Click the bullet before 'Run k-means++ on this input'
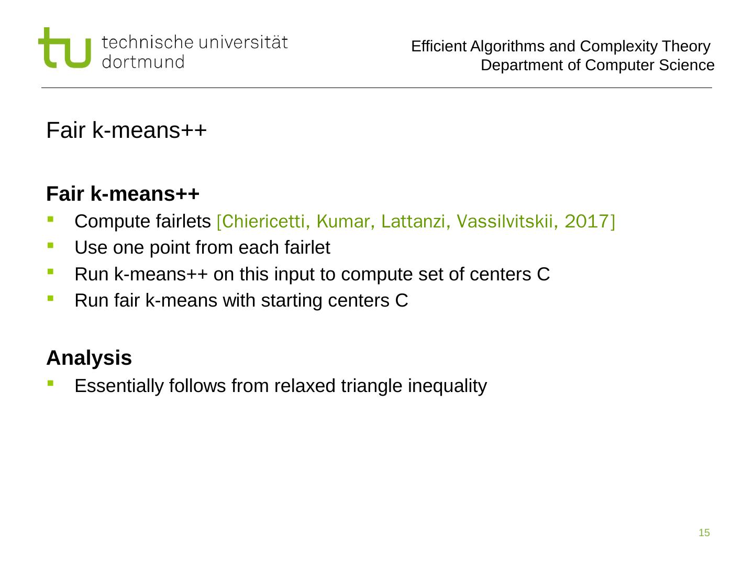 [x=50, y=271]
